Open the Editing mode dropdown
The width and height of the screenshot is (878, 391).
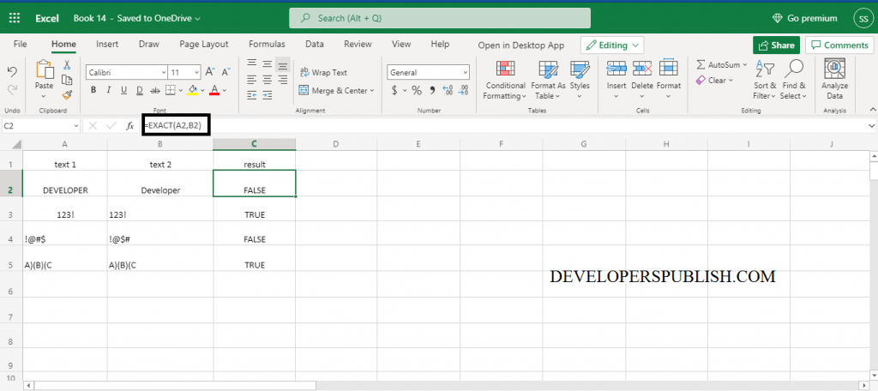(x=612, y=45)
